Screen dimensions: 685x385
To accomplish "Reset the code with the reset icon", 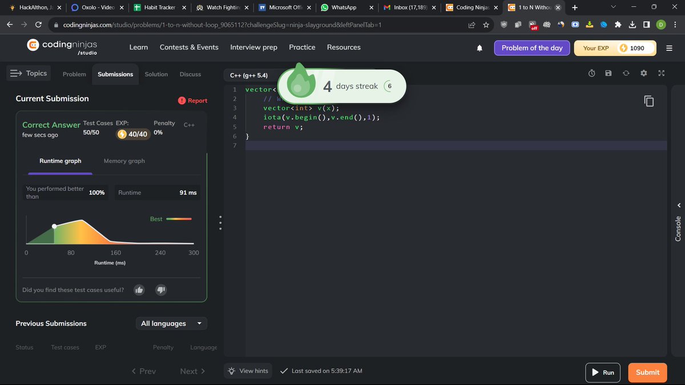I will click(x=625, y=73).
